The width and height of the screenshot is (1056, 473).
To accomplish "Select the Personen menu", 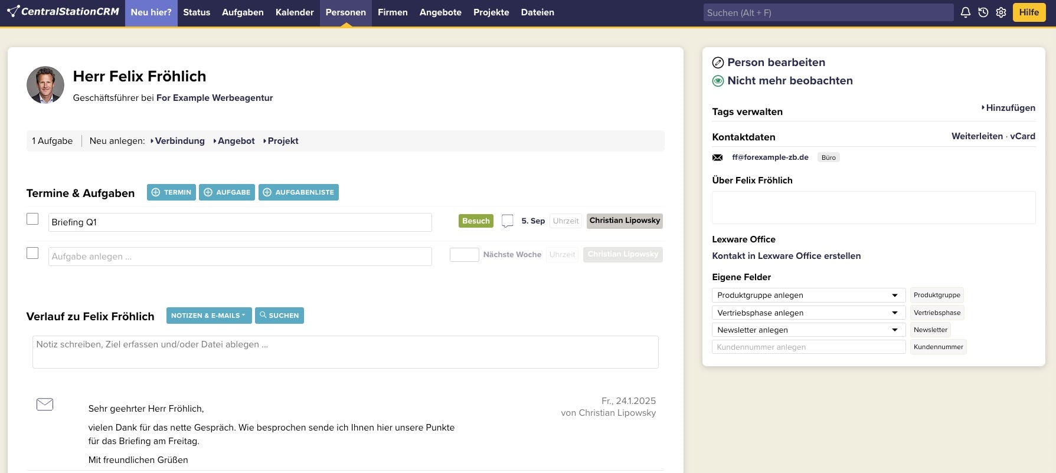I will (346, 12).
